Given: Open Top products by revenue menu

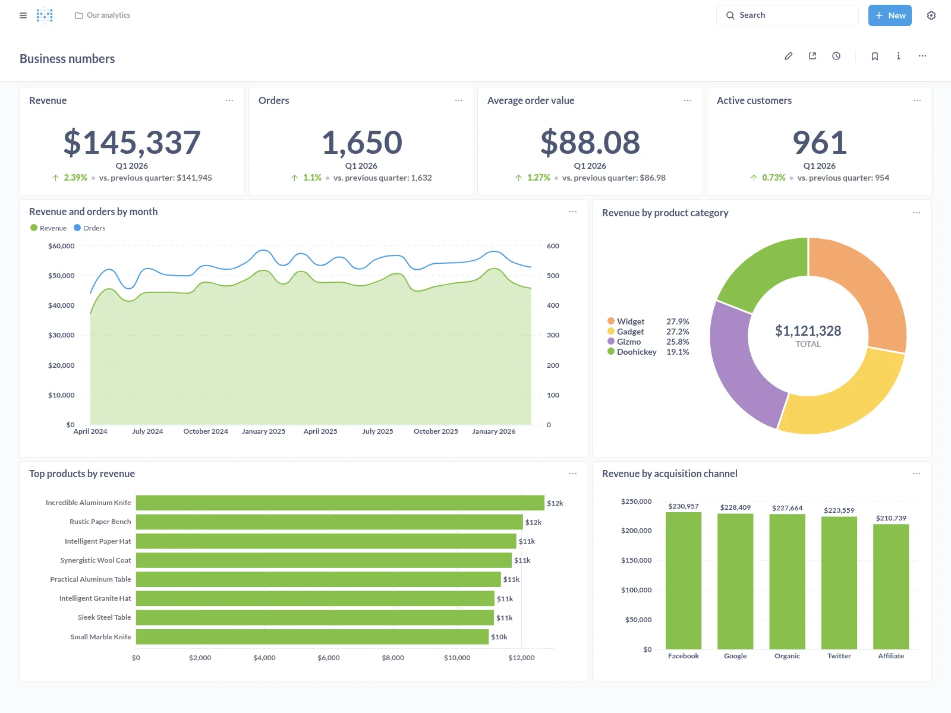Looking at the screenshot, I should click(x=573, y=474).
